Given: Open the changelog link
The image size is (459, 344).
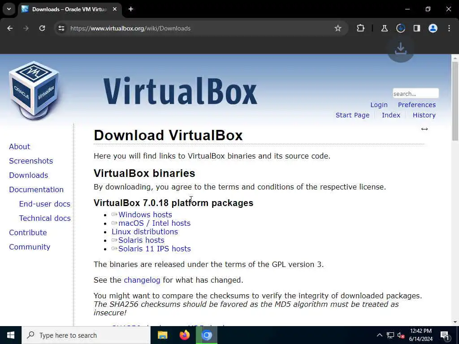Looking at the screenshot, I should 142,280.
